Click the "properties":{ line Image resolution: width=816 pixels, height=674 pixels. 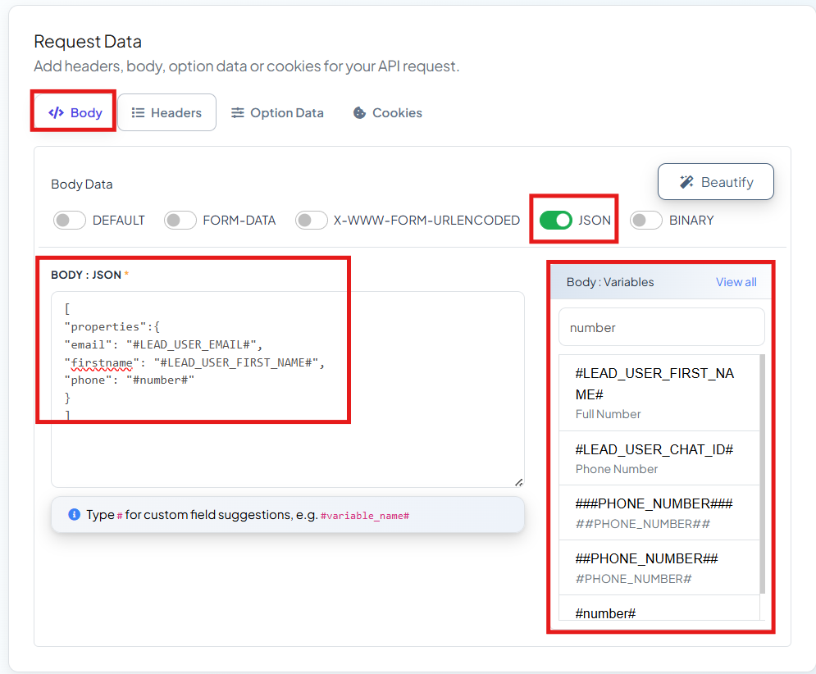112,327
